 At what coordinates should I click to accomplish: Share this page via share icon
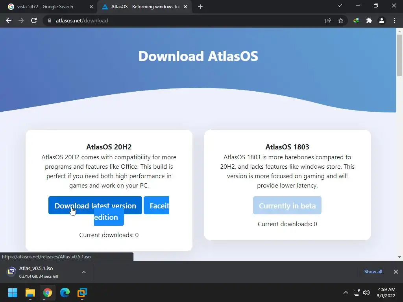328,20
